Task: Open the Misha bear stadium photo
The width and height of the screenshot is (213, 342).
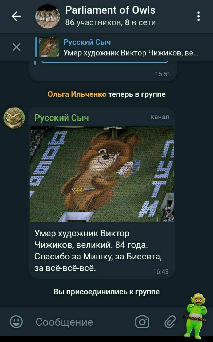Action: click(102, 174)
